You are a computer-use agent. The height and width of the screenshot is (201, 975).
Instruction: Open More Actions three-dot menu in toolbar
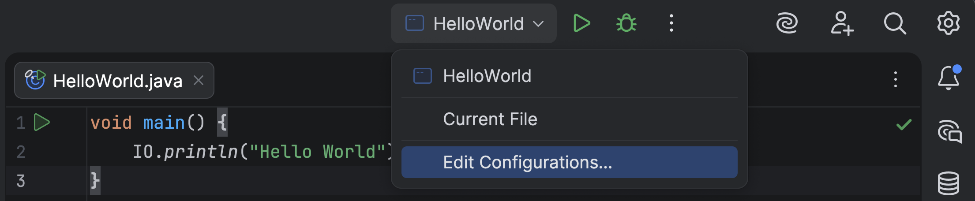[x=671, y=23]
